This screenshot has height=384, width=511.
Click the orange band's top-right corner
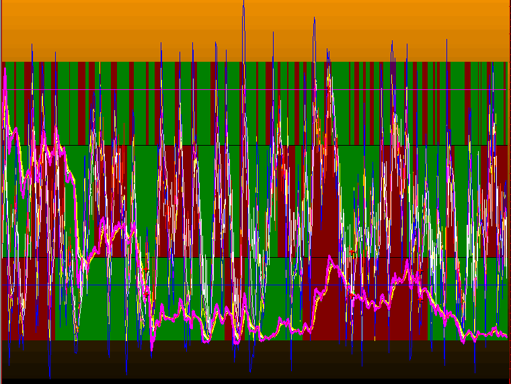tap(506, 3)
